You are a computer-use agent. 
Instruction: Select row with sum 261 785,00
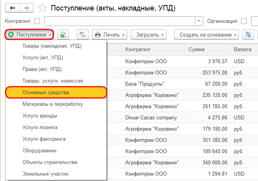point(182,106)
